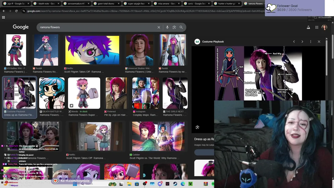Open Google Lens image search
This screenshot has height=188, width=334.
tap(174, 27)
